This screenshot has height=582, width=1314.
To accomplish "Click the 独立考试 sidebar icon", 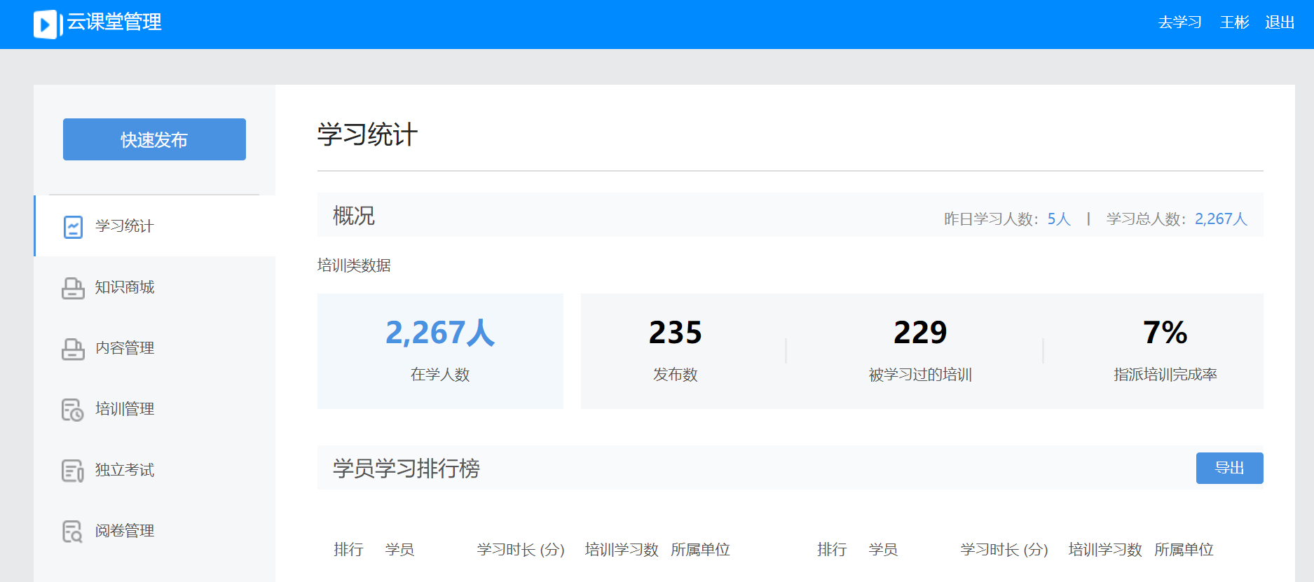I will tap(73, 471).
